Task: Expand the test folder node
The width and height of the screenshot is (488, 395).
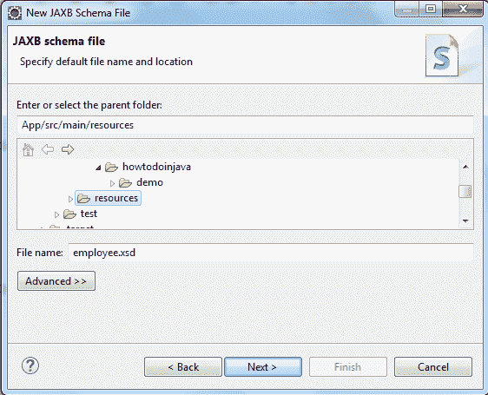Action: [56, 214]
